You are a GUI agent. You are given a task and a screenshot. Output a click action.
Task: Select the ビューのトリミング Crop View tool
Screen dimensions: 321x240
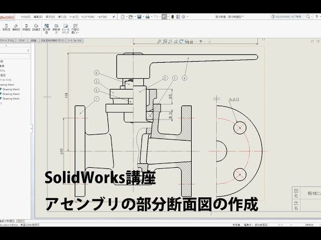66,28
